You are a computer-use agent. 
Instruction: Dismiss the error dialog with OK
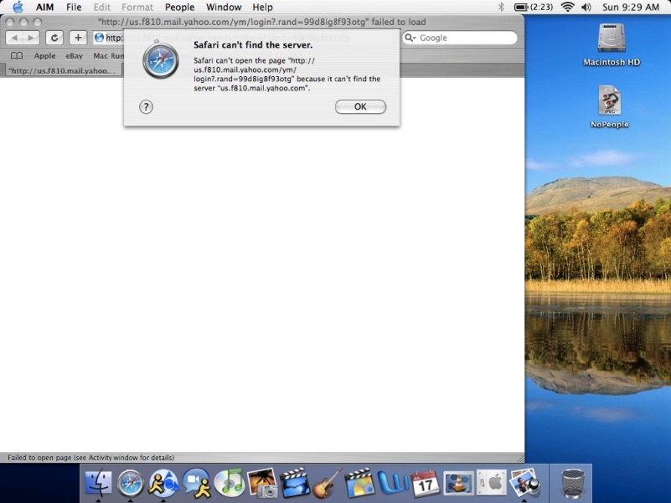click(360, 106)
